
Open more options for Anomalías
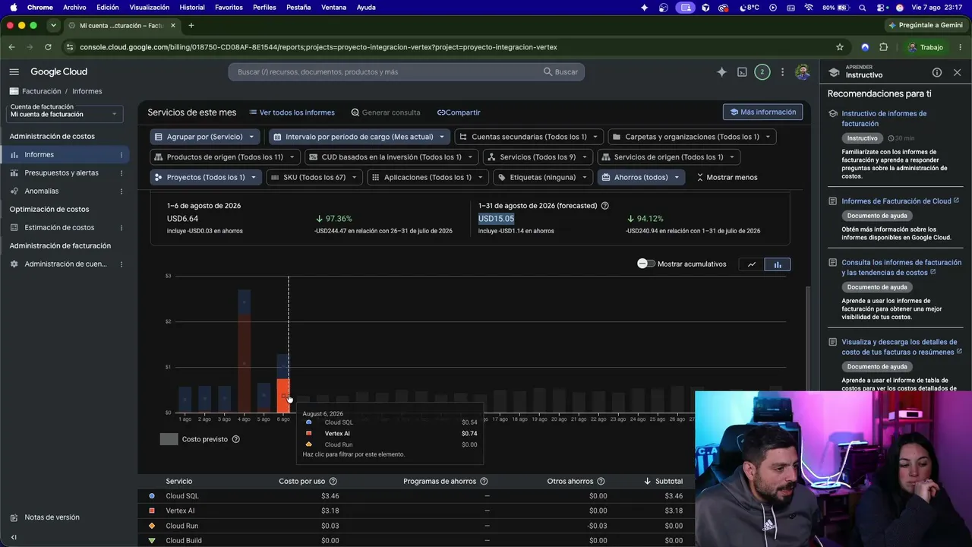tap(121, 191)
